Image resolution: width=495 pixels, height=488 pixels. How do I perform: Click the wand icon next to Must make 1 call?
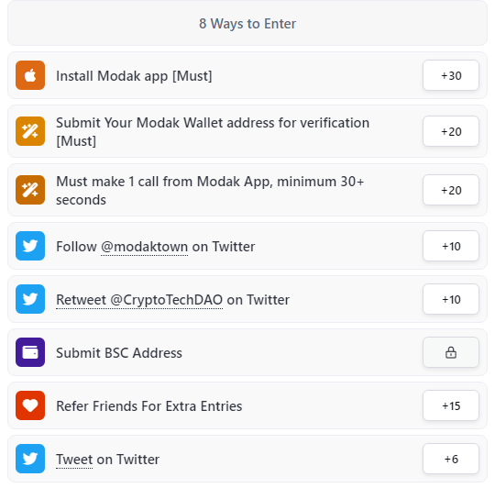[30, 190]
